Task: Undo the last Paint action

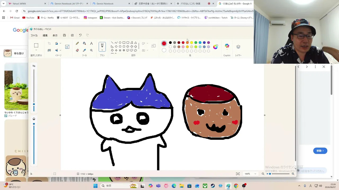Action: [x=80, y=35]
